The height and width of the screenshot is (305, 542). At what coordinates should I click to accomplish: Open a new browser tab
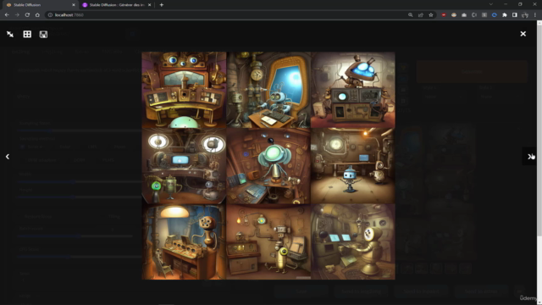(x=162, y=5)
